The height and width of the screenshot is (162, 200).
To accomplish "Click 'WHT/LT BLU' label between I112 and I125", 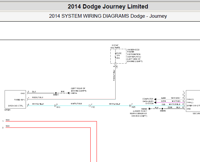I will (114, 104).
